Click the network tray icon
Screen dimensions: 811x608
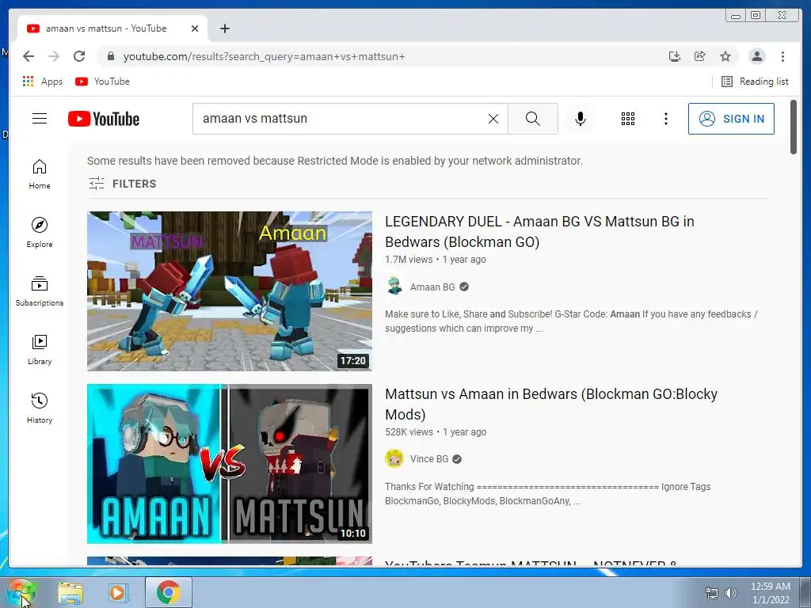712,593
